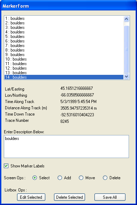Select highlighted item 14 : boulders

click(64, 77)
